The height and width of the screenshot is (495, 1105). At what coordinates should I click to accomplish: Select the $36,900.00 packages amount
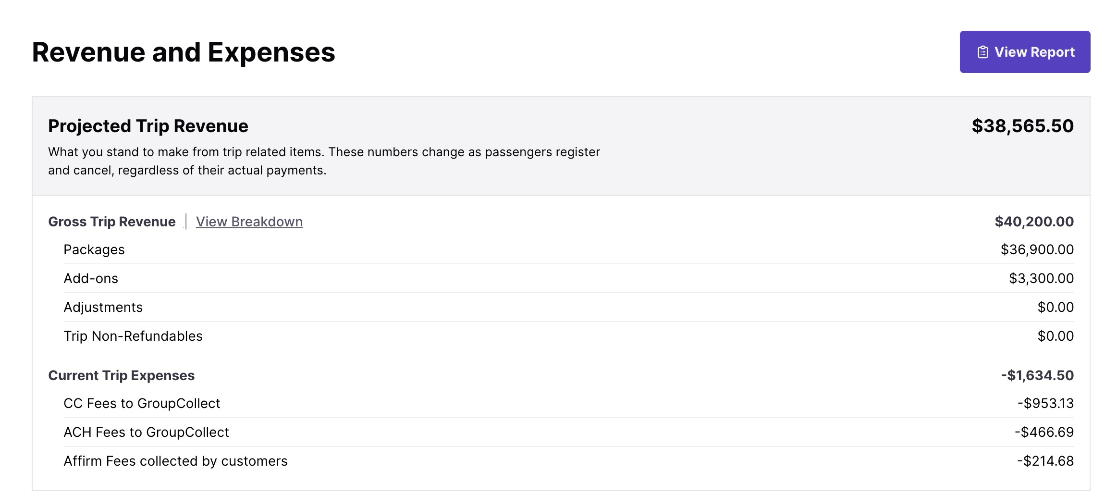[x=1037, y=249]
